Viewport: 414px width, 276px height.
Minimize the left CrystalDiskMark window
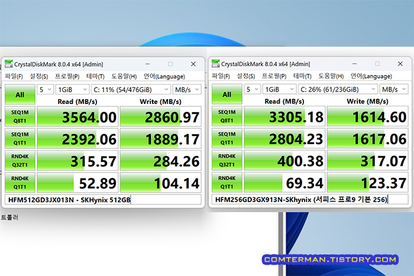tap(148, 64)
